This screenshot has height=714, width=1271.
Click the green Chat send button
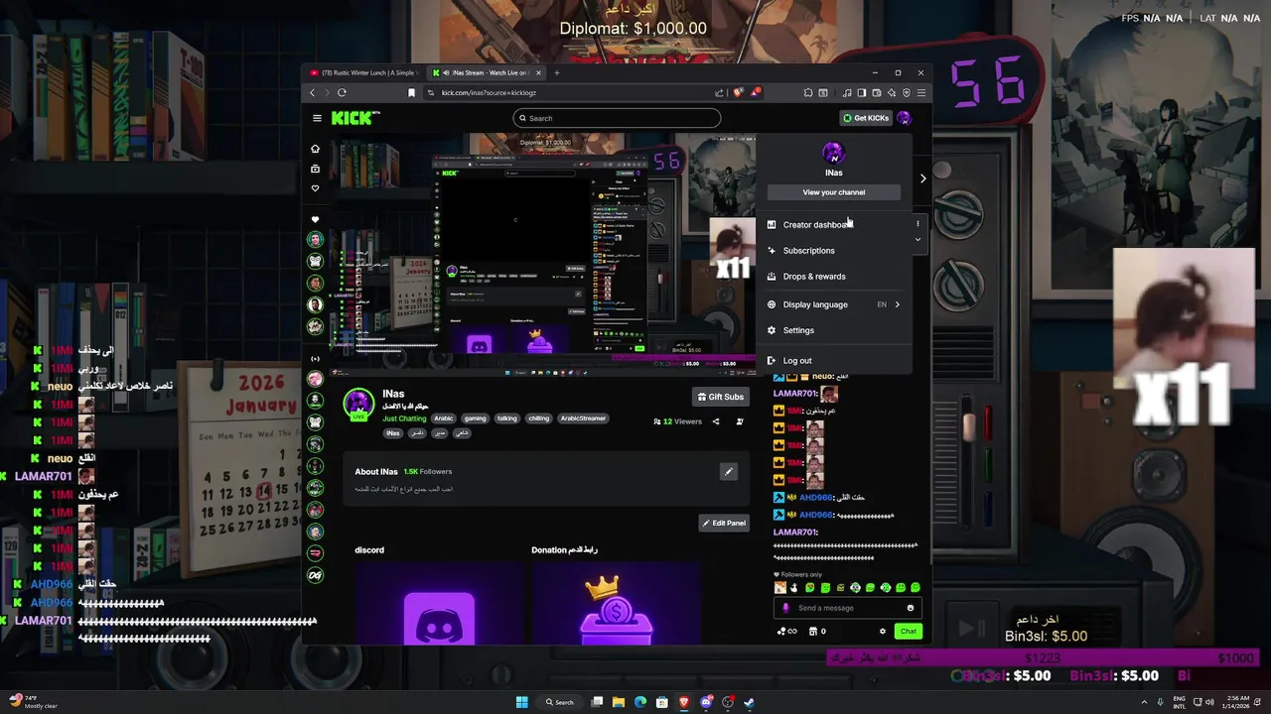click(x=908, y=632)
